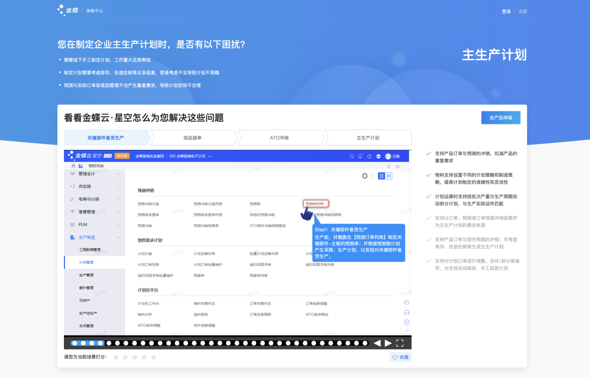590x378 pixels.
Task: Open the 多组织预测冲销 menu entry
Action: point(262,215)
